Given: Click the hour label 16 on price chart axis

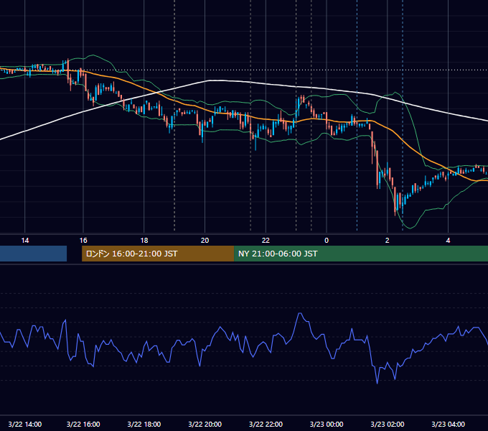Looking at the screenshot, I should (83, 240).
